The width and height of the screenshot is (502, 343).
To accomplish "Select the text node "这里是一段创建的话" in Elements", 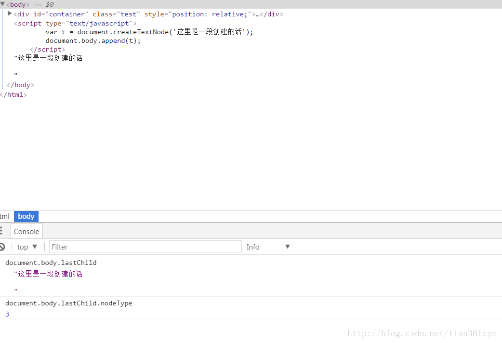I will pyautogui.click(x=48, y=58).
